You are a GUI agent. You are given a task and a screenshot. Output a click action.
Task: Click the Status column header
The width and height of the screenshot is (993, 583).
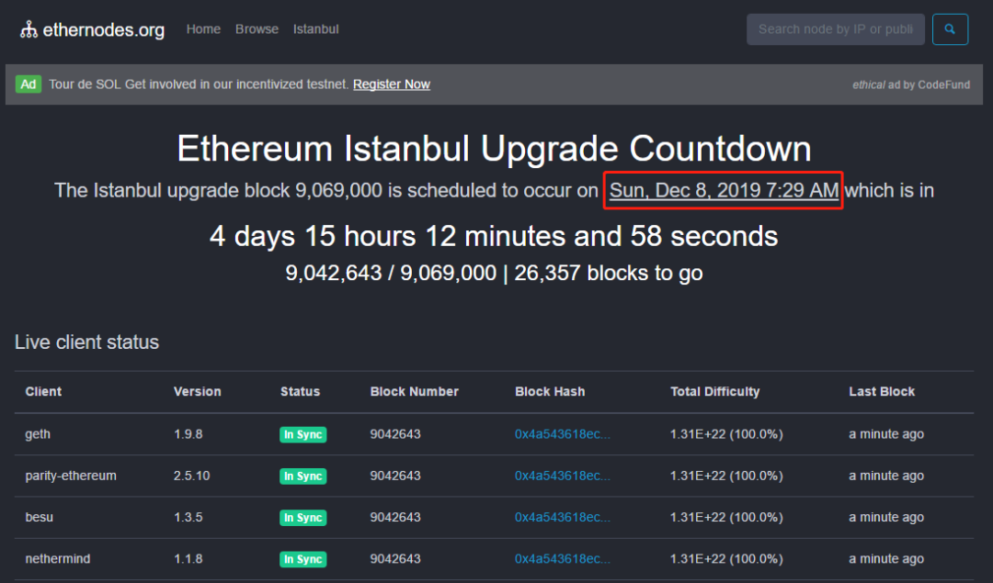point(300,391)
